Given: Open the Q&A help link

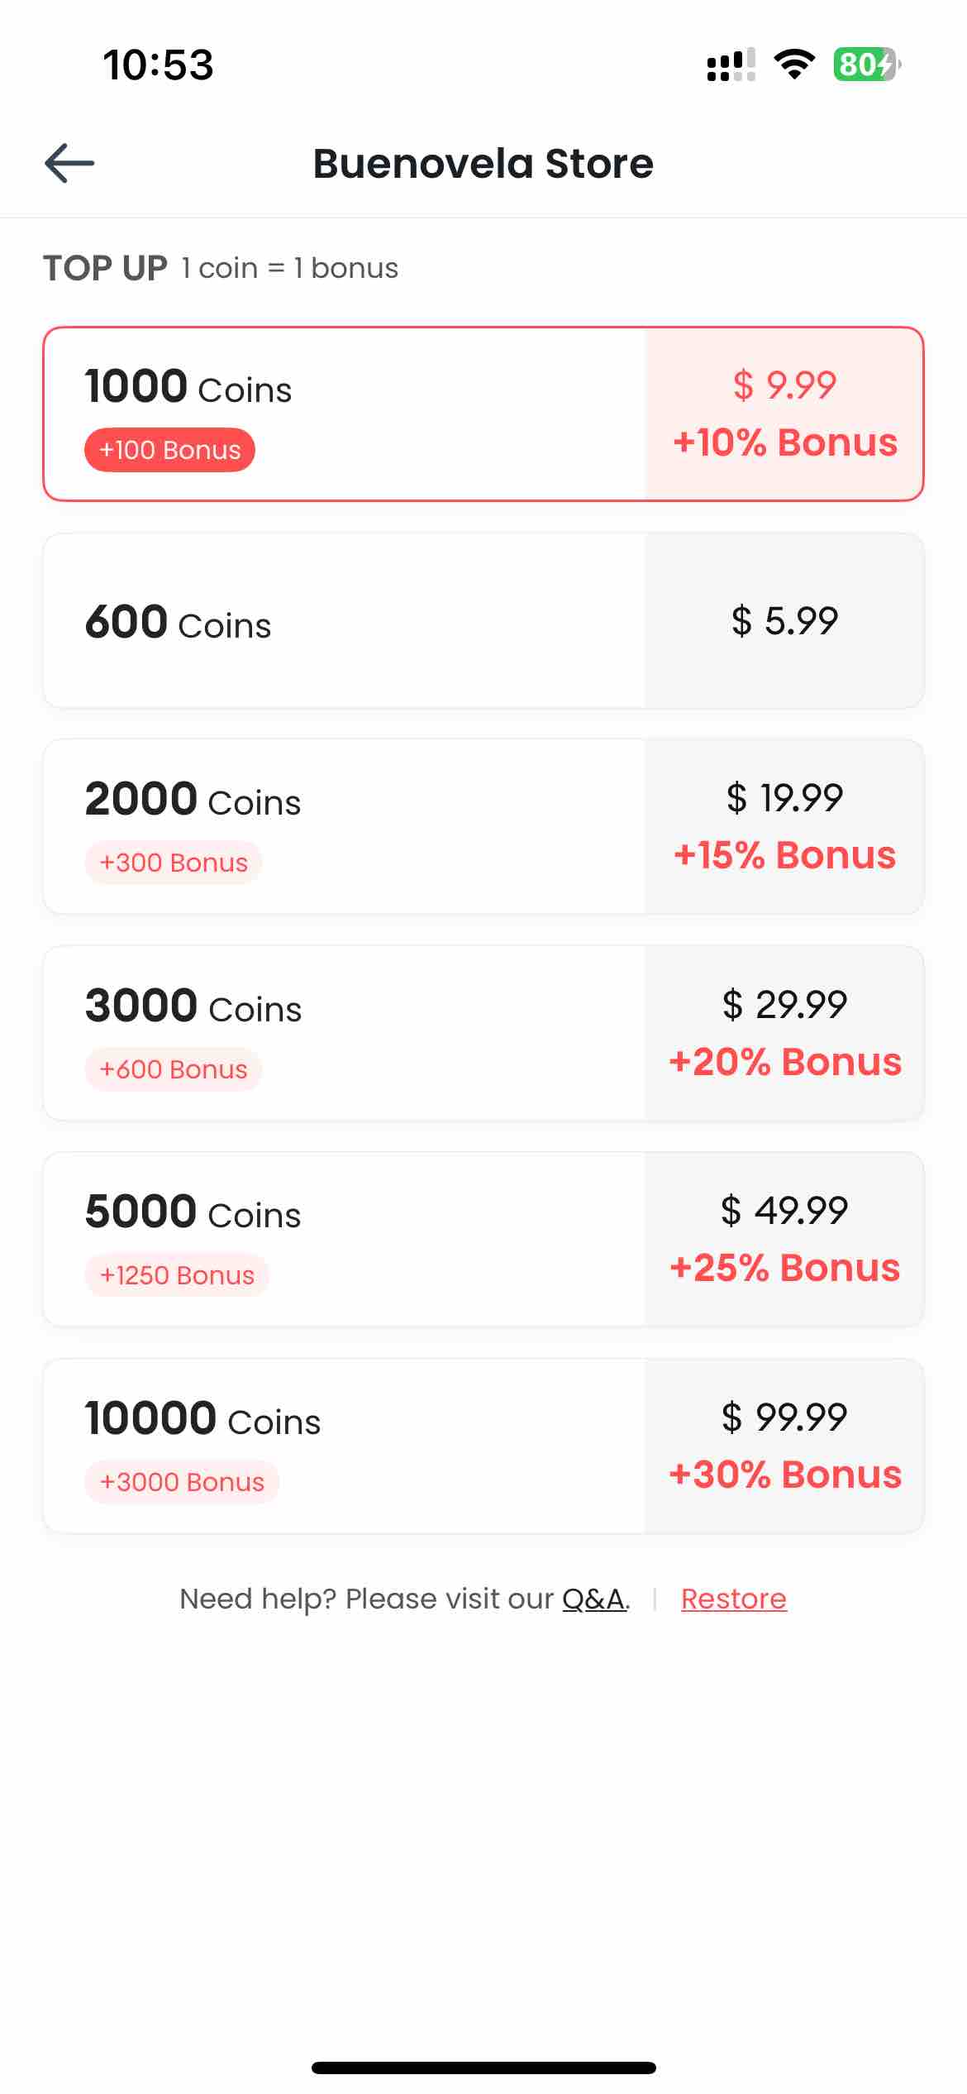Looking at the screenshot, I should (595, 1599).
